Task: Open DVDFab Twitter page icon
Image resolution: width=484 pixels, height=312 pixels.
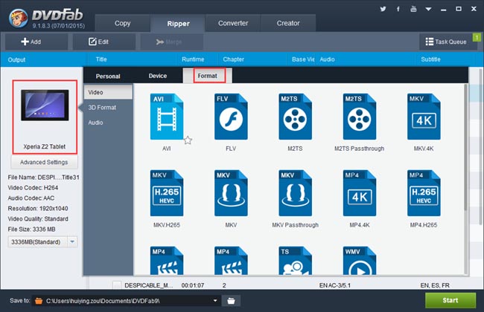Action: [x=383, y=9]
